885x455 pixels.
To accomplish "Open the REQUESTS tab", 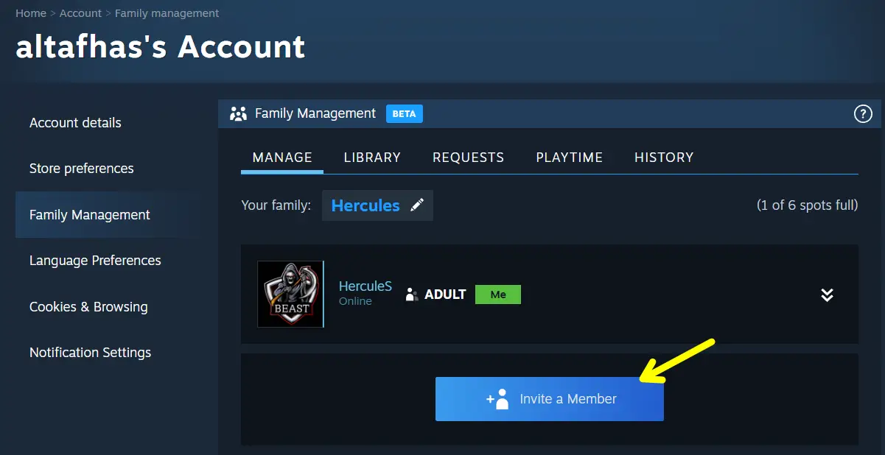I will click(468, 157).
